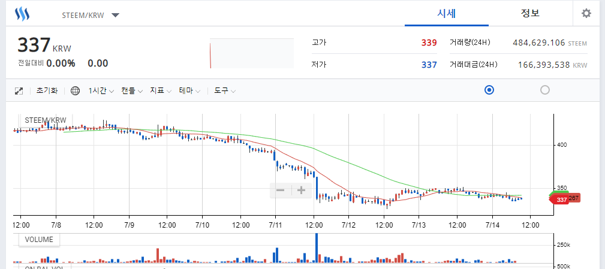The height and width of the screenshot is (269, 605).
Task: Zoom in chart with plus button
Action: (x=302, y=191)
